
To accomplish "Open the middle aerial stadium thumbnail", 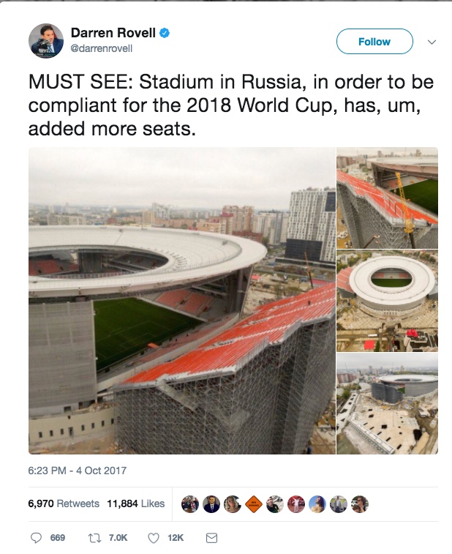I will pyautogui.click(x=387, y=300).
